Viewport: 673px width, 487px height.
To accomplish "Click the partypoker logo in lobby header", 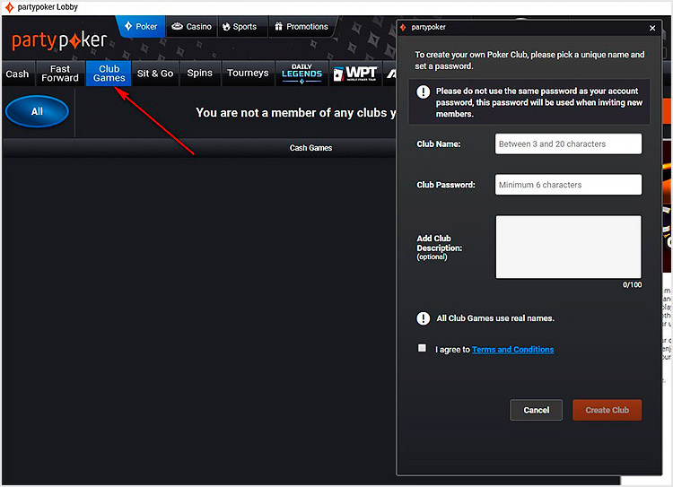I will [x=59, y=41].
